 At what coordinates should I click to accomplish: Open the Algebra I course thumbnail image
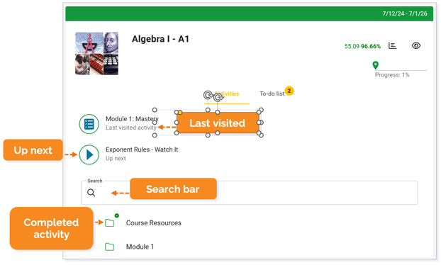coord(96,53)
